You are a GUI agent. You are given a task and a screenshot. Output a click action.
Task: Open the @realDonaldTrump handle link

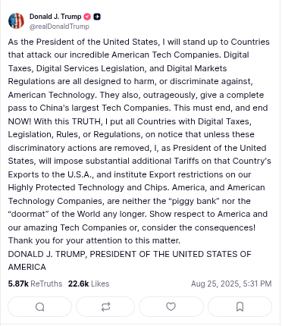[59, 27]
